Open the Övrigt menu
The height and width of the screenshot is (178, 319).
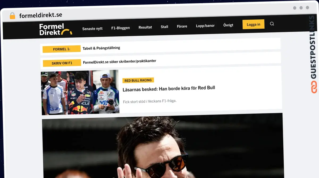coord(228,25)
